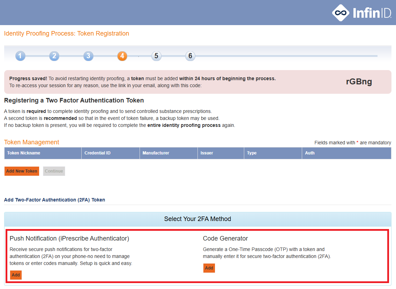Select step 2 in progress tracker
Viewport: 396px width, 289px height.
pos(54,56)
